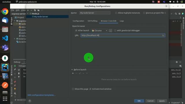This screenshot has height=104, width=185.
Task: Add a new run configuration with plus icon
Action: 28,10
